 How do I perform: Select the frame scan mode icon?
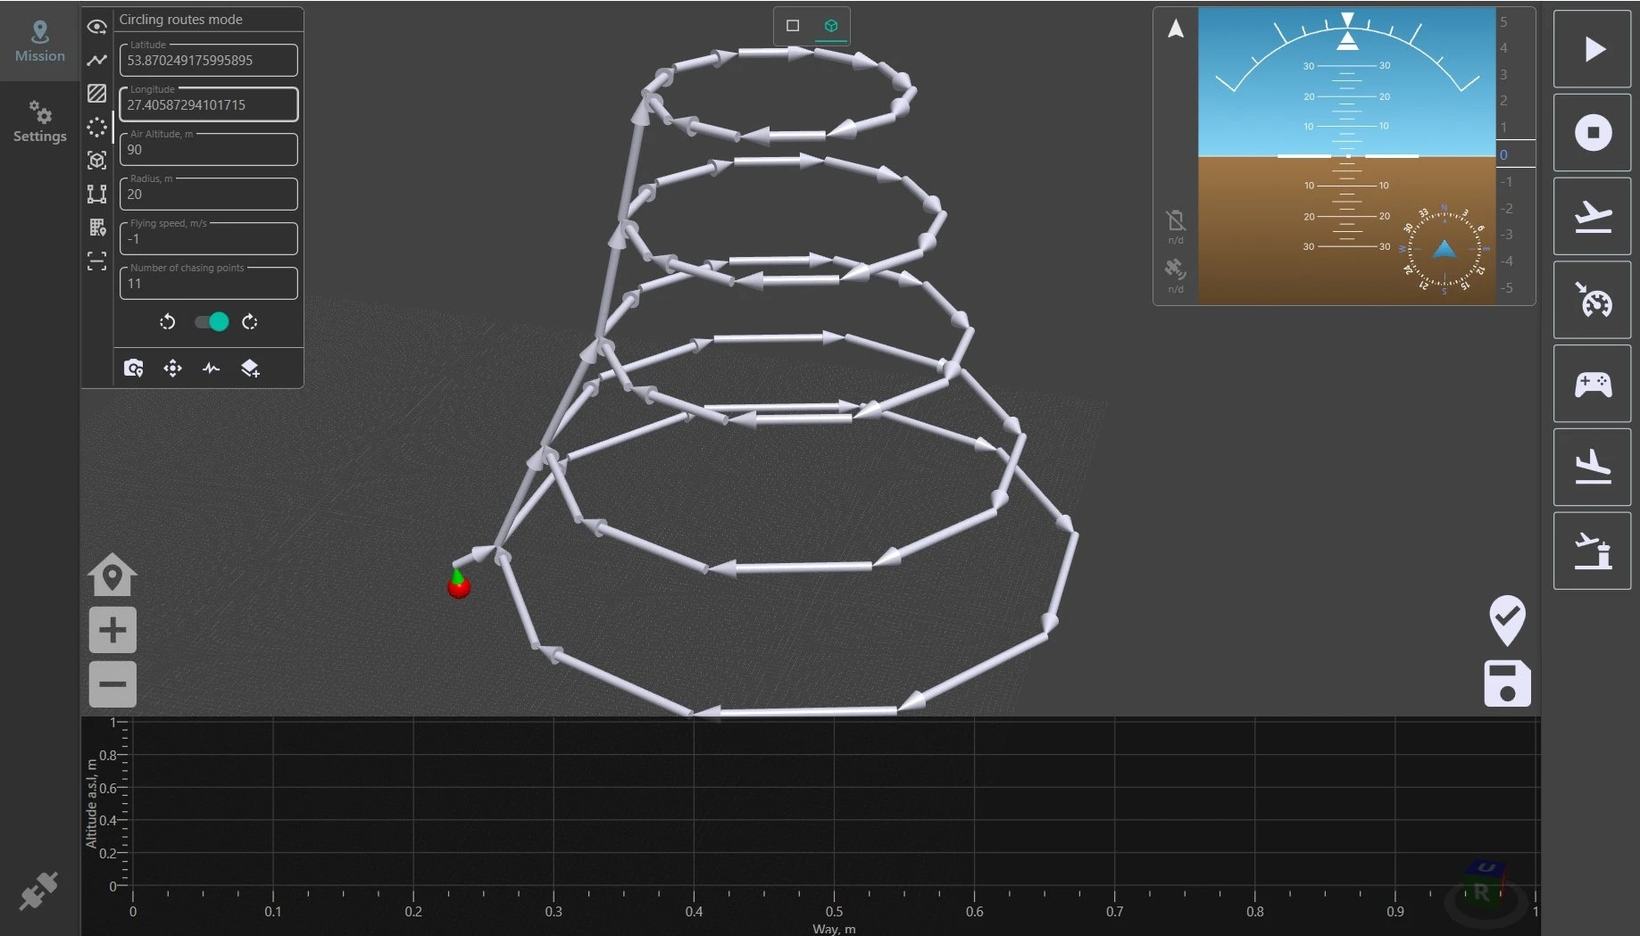click(96, 261)
